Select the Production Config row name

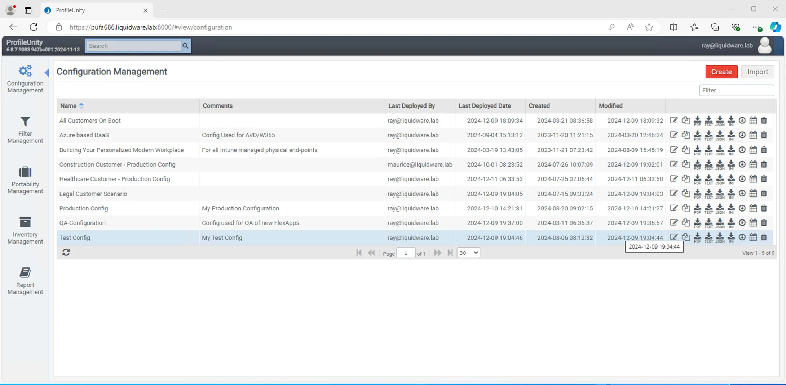[x=84, y=208]
